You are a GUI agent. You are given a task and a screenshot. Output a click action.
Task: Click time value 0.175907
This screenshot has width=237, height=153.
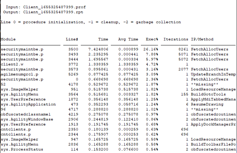98,134
